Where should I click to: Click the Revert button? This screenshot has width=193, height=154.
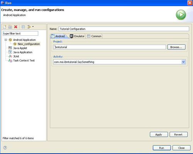click(178, 134)
